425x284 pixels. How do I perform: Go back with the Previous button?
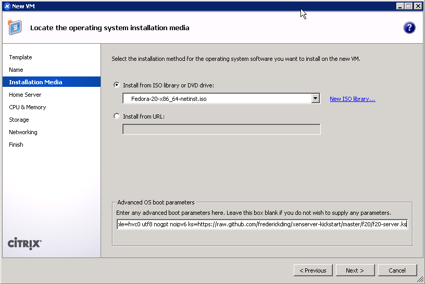[x=313, y=270]
